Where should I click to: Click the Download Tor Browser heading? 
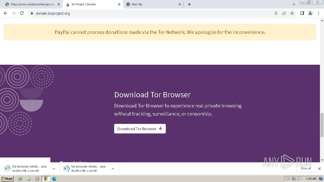(x=152, y=95)
